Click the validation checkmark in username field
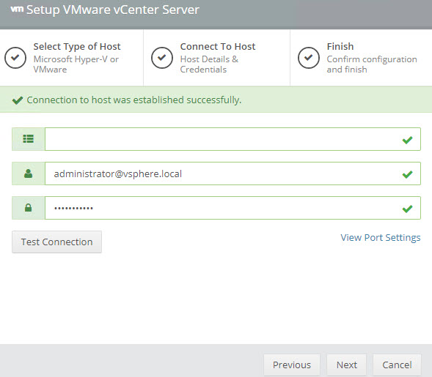432x377 pixels. click(407, 174)
